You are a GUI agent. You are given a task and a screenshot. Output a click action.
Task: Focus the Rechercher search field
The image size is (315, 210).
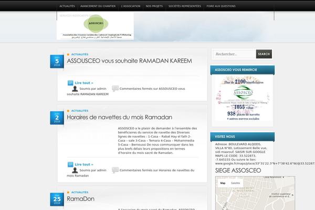234,54
